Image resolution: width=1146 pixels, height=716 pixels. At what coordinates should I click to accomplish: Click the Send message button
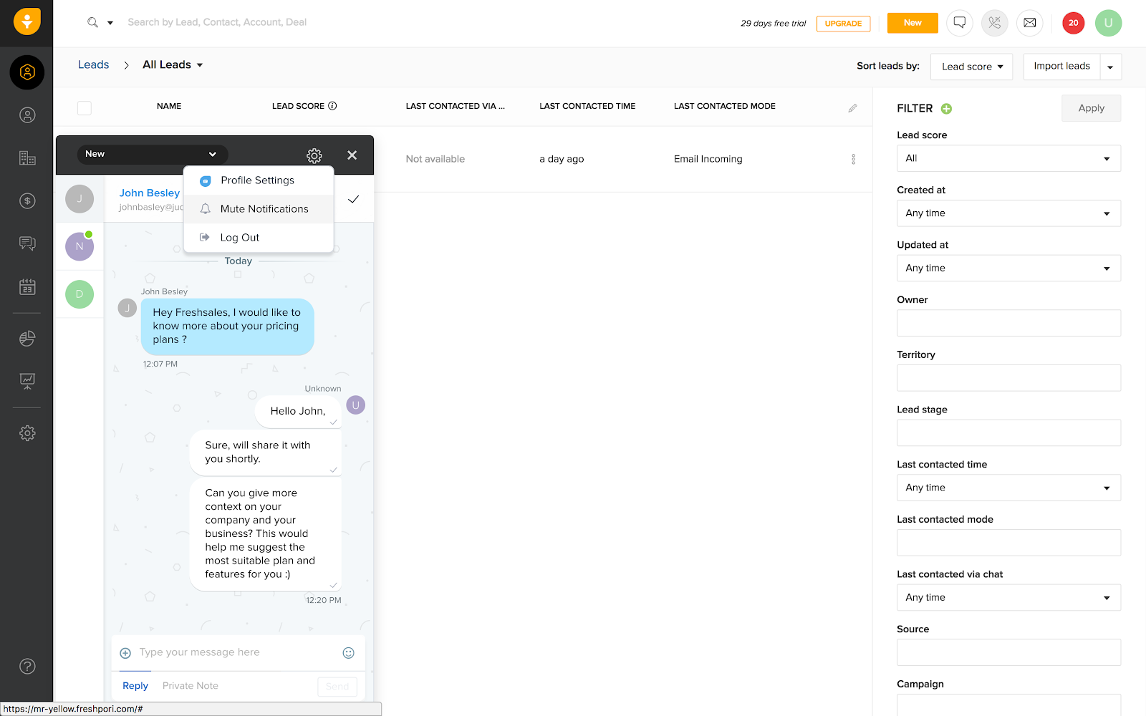337,687
